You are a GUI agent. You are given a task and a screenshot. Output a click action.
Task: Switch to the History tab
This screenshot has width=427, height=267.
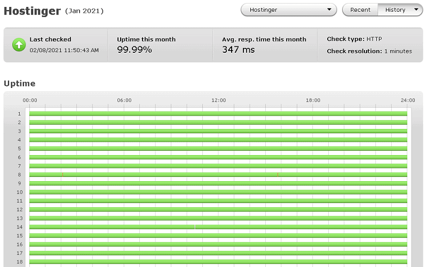(x=400, y=10)
